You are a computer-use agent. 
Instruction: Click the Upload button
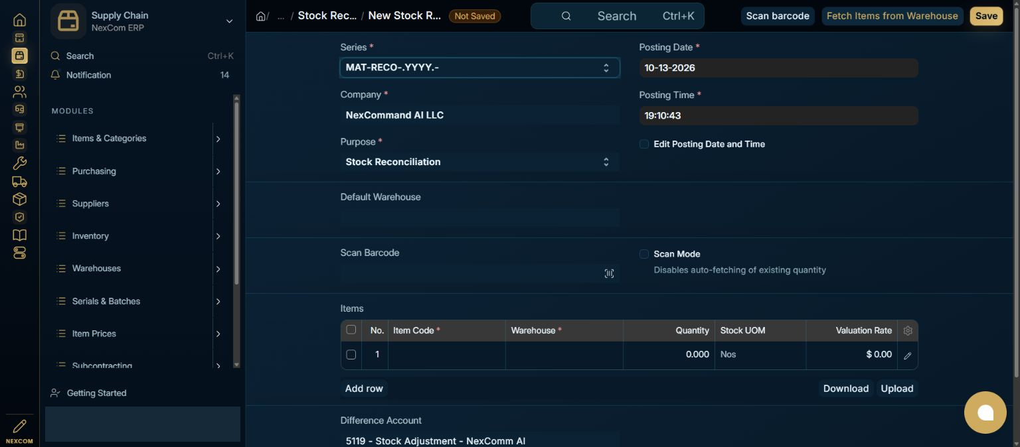coord(896,389)
